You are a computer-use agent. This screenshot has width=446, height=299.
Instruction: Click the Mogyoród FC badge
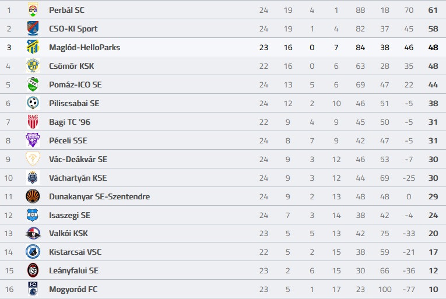pyautogui.click(x=33, y=289)
